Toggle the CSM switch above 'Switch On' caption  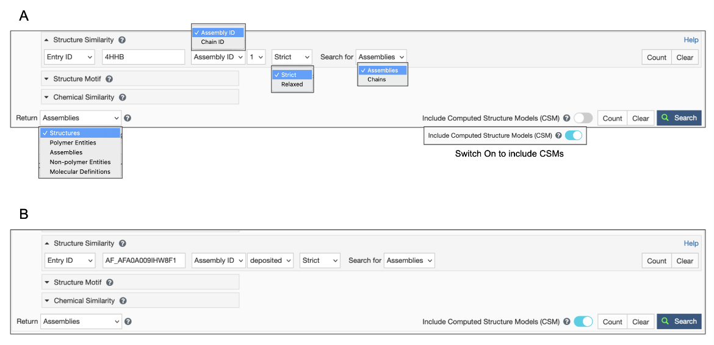574,135
